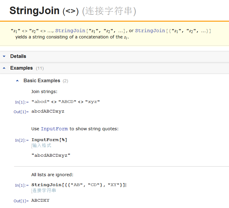The width and height of the screenshot is (229, 208).
Task: Place cursor in InputForm[%] input cell
Action: point(49,140)
